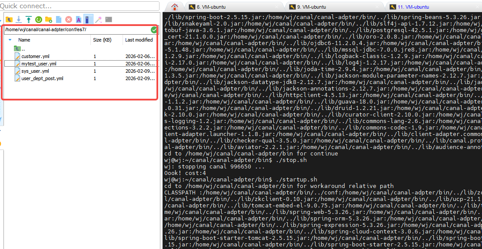482x249 pixels.
Task: Click the size value of sys_user.yml
Action: [x=95, y=71]
